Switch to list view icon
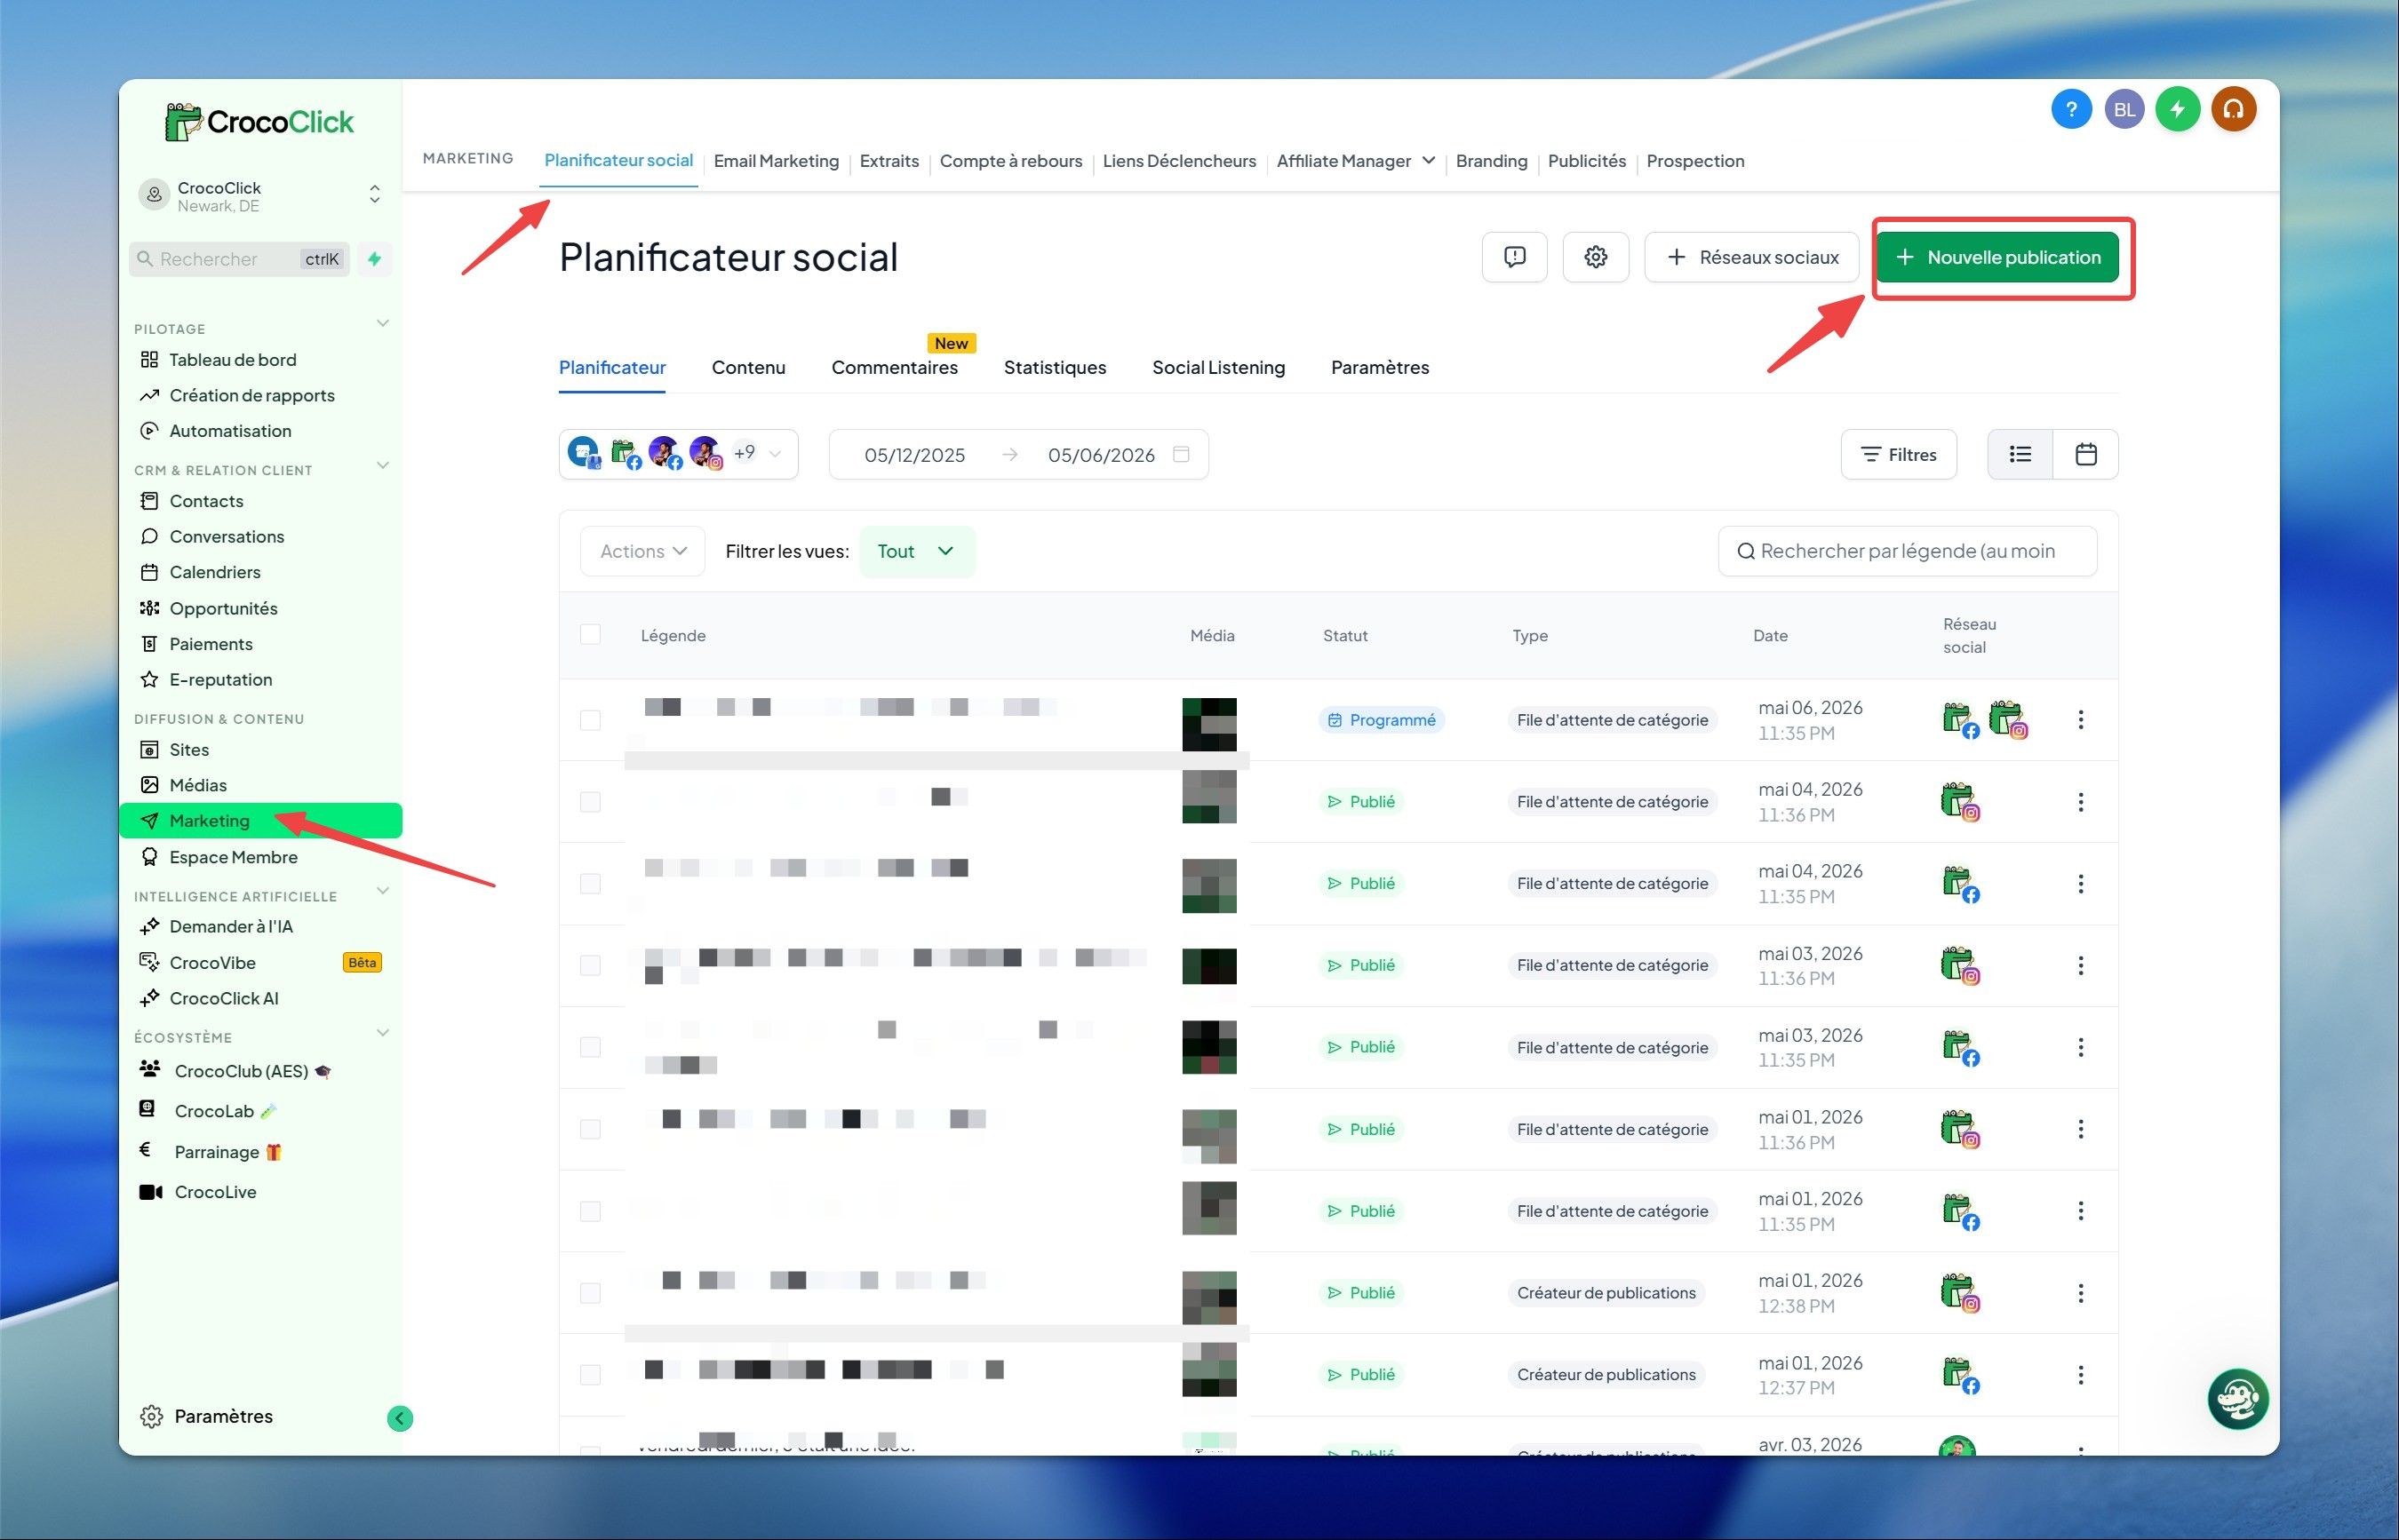The image size is (2399, 1540). (x=2020, y=455)
